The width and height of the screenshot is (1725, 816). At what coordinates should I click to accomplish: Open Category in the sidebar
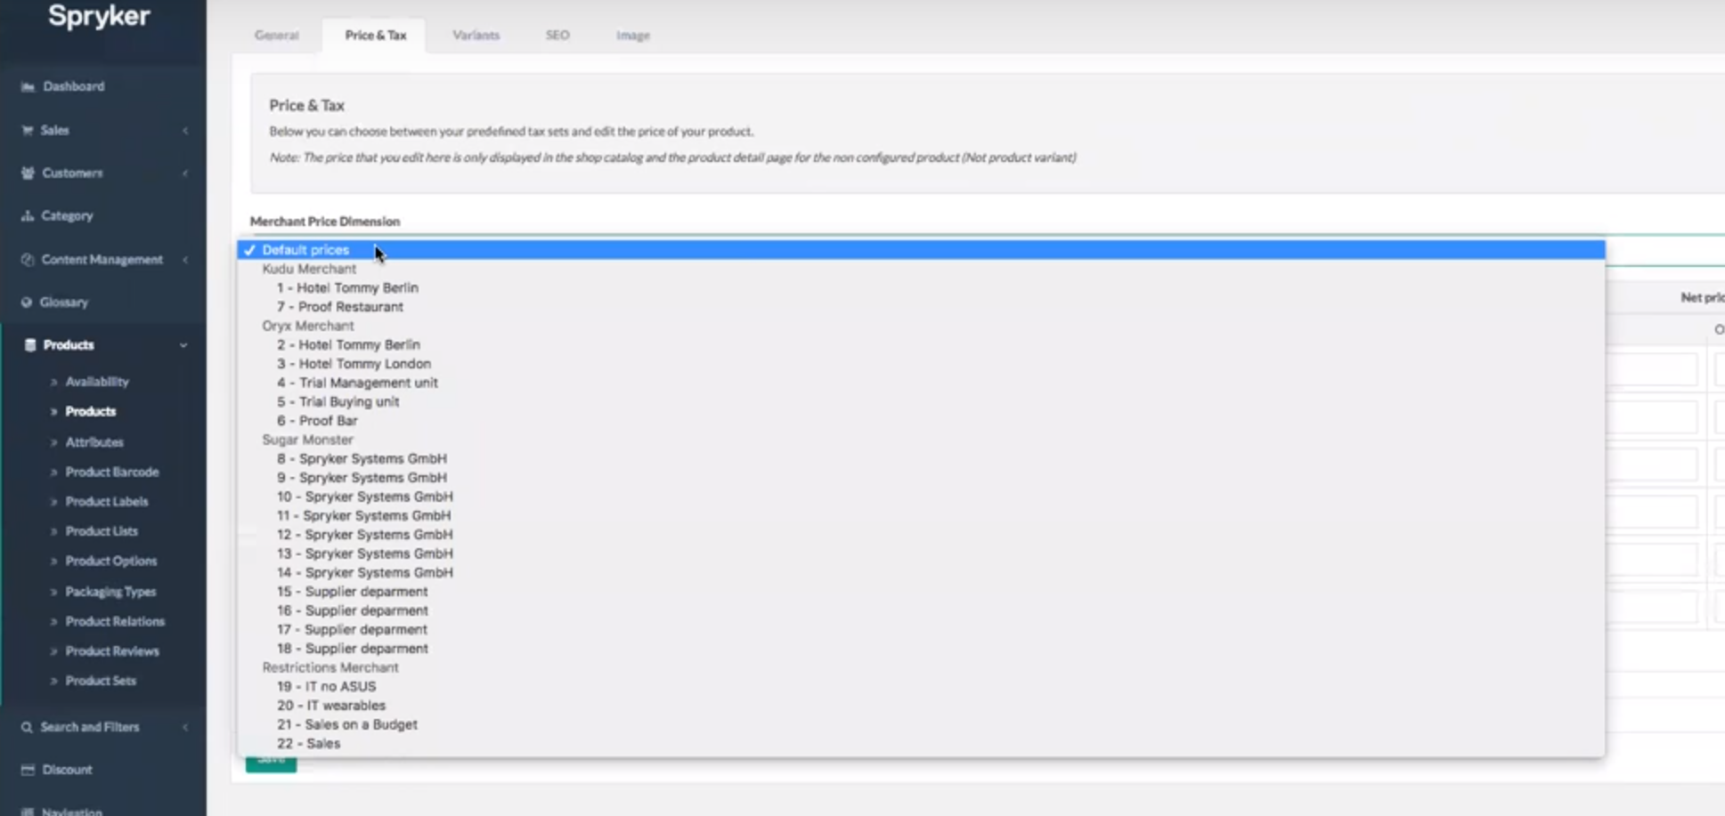pos(67,216)
